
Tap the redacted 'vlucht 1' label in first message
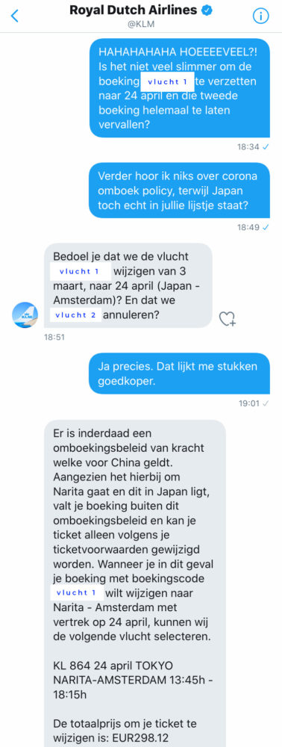[167, 82]
